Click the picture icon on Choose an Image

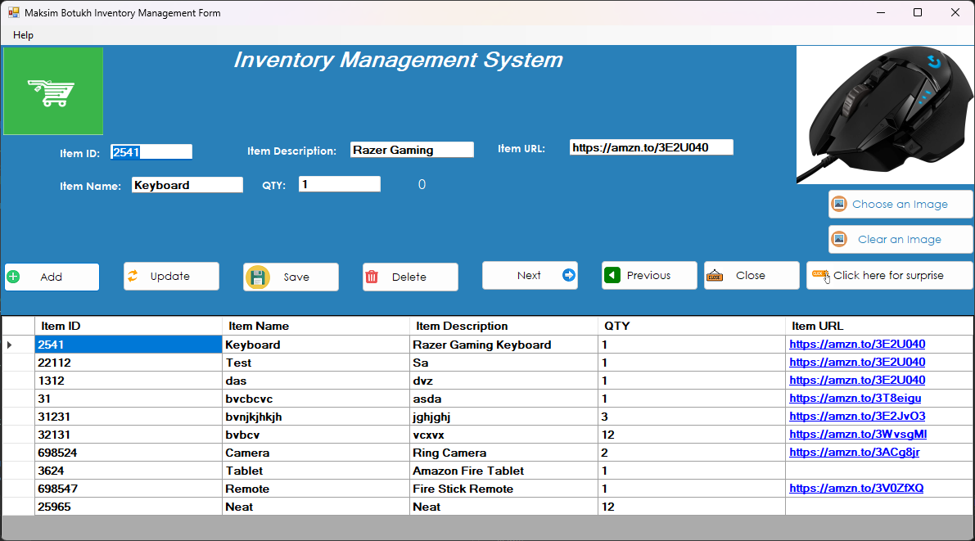839,204
